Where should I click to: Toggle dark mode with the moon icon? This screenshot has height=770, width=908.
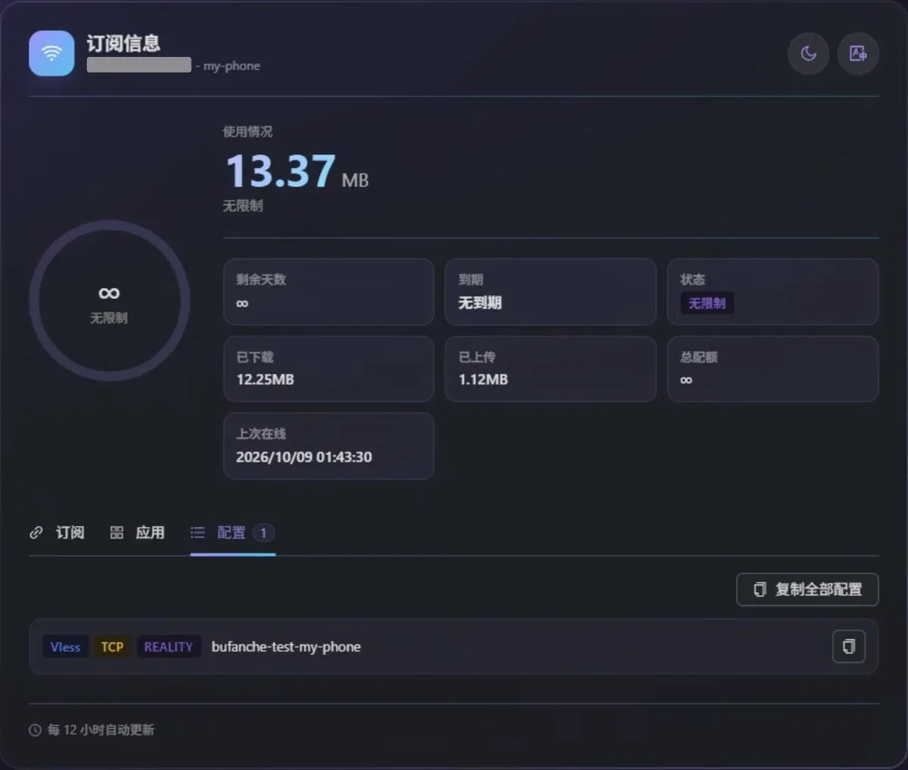tap(809, 54)
